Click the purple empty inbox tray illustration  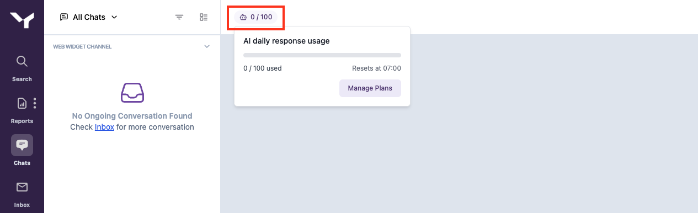132,93
